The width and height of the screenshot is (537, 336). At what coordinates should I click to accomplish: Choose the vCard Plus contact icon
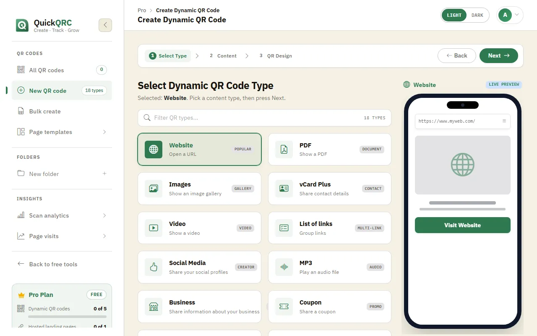click(x=284, y=189)
